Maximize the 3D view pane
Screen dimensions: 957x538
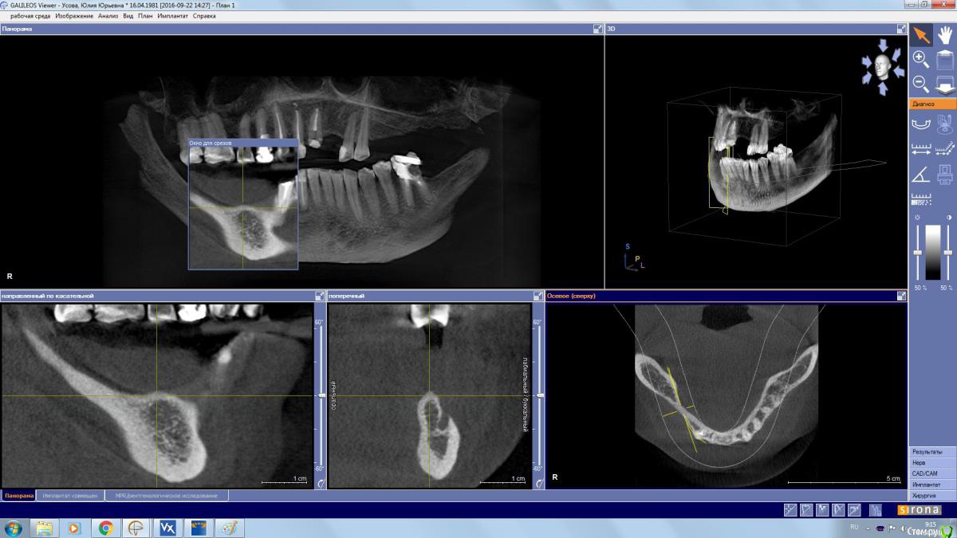point(901,29)
